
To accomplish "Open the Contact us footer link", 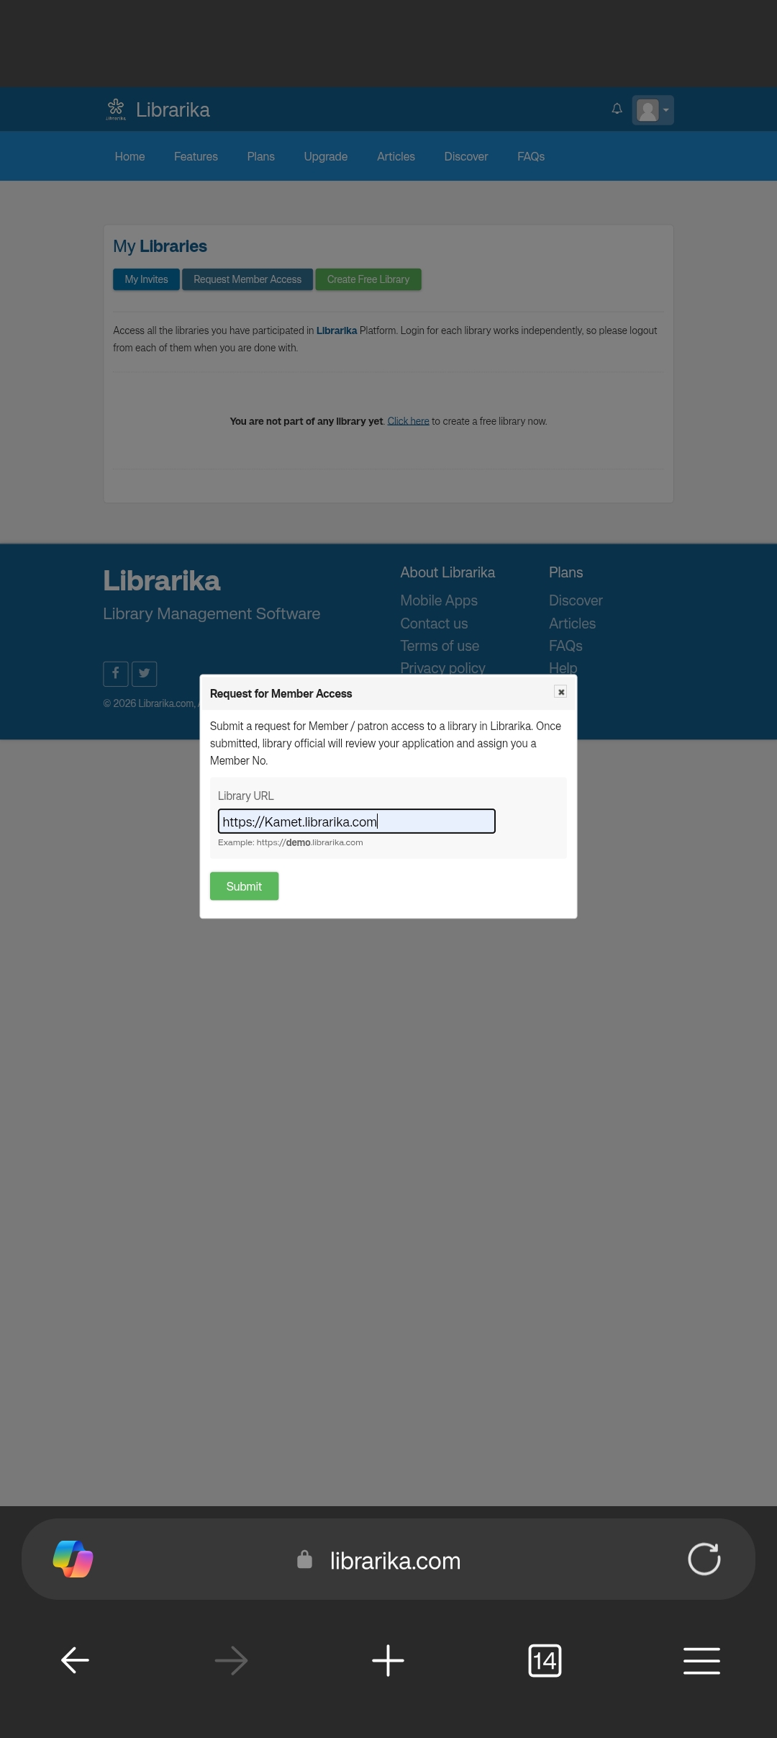I will 434,623.
